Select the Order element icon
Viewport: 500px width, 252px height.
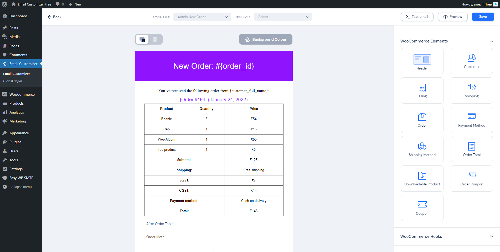click(422, 117)
